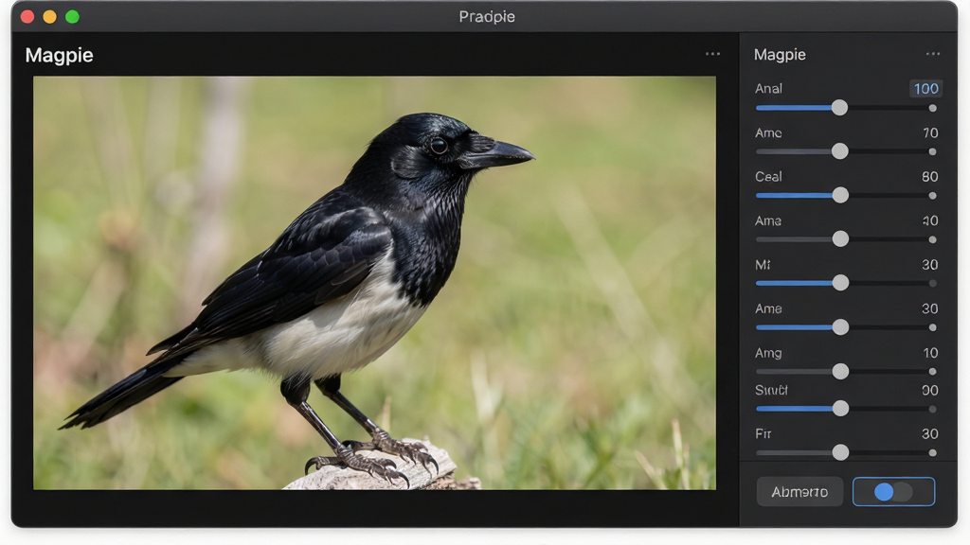970x545 pixels.
Task: Click the Anal slider handle
Action: 839,108
